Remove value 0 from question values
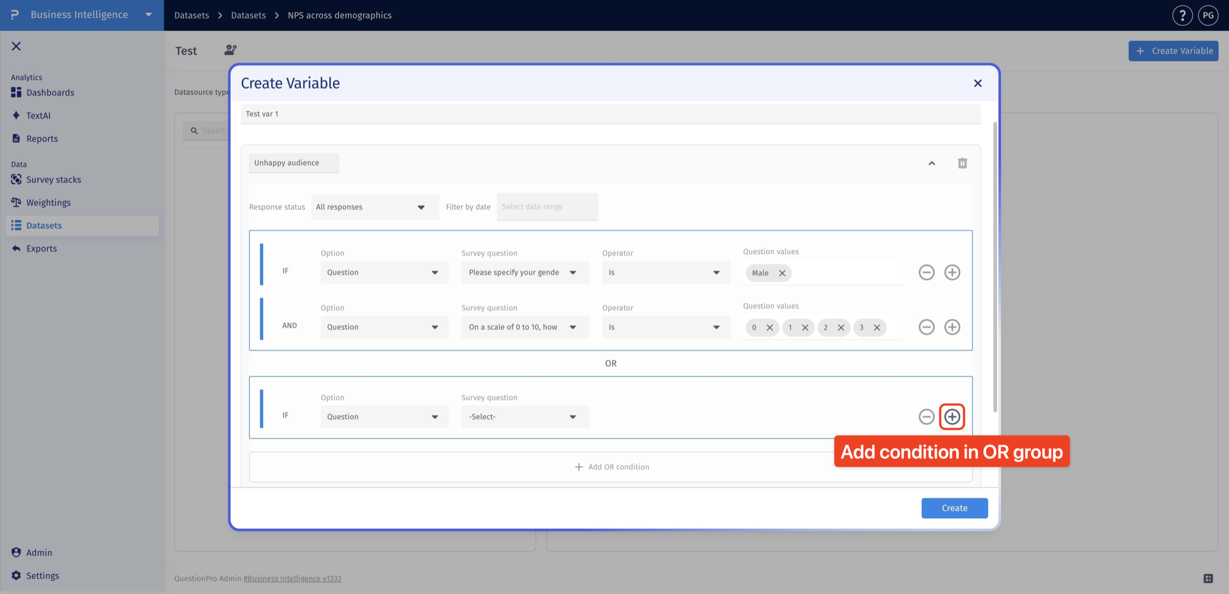 click(770, 328)
